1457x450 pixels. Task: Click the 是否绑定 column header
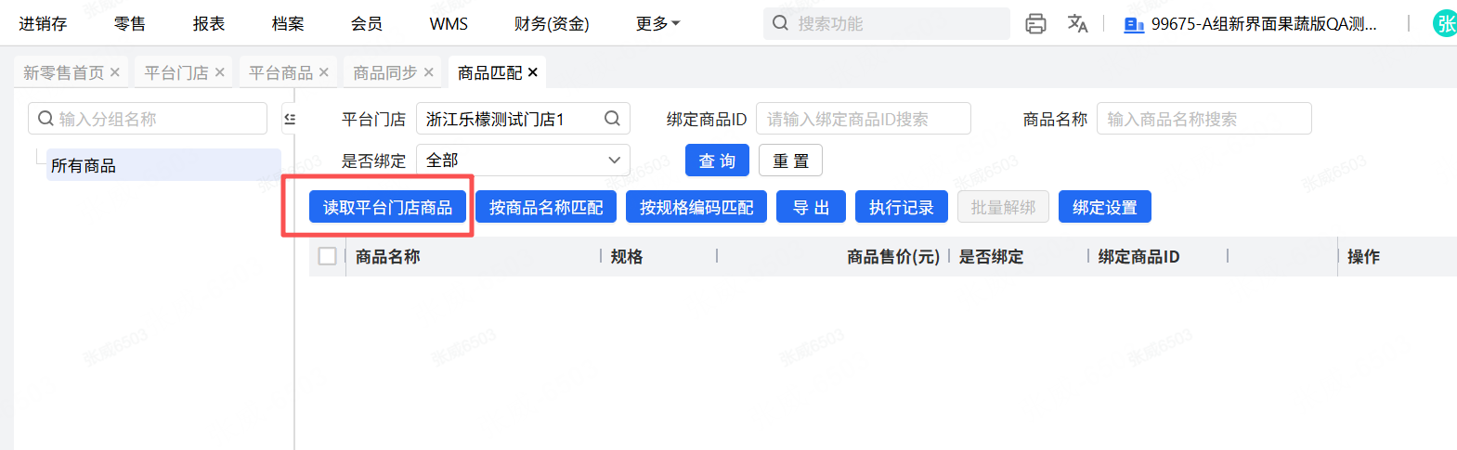click(x=991, y=257)
